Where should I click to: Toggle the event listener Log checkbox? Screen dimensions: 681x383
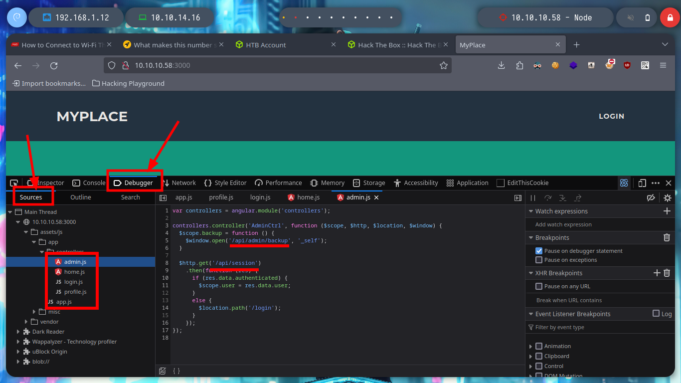pos(656,313)
